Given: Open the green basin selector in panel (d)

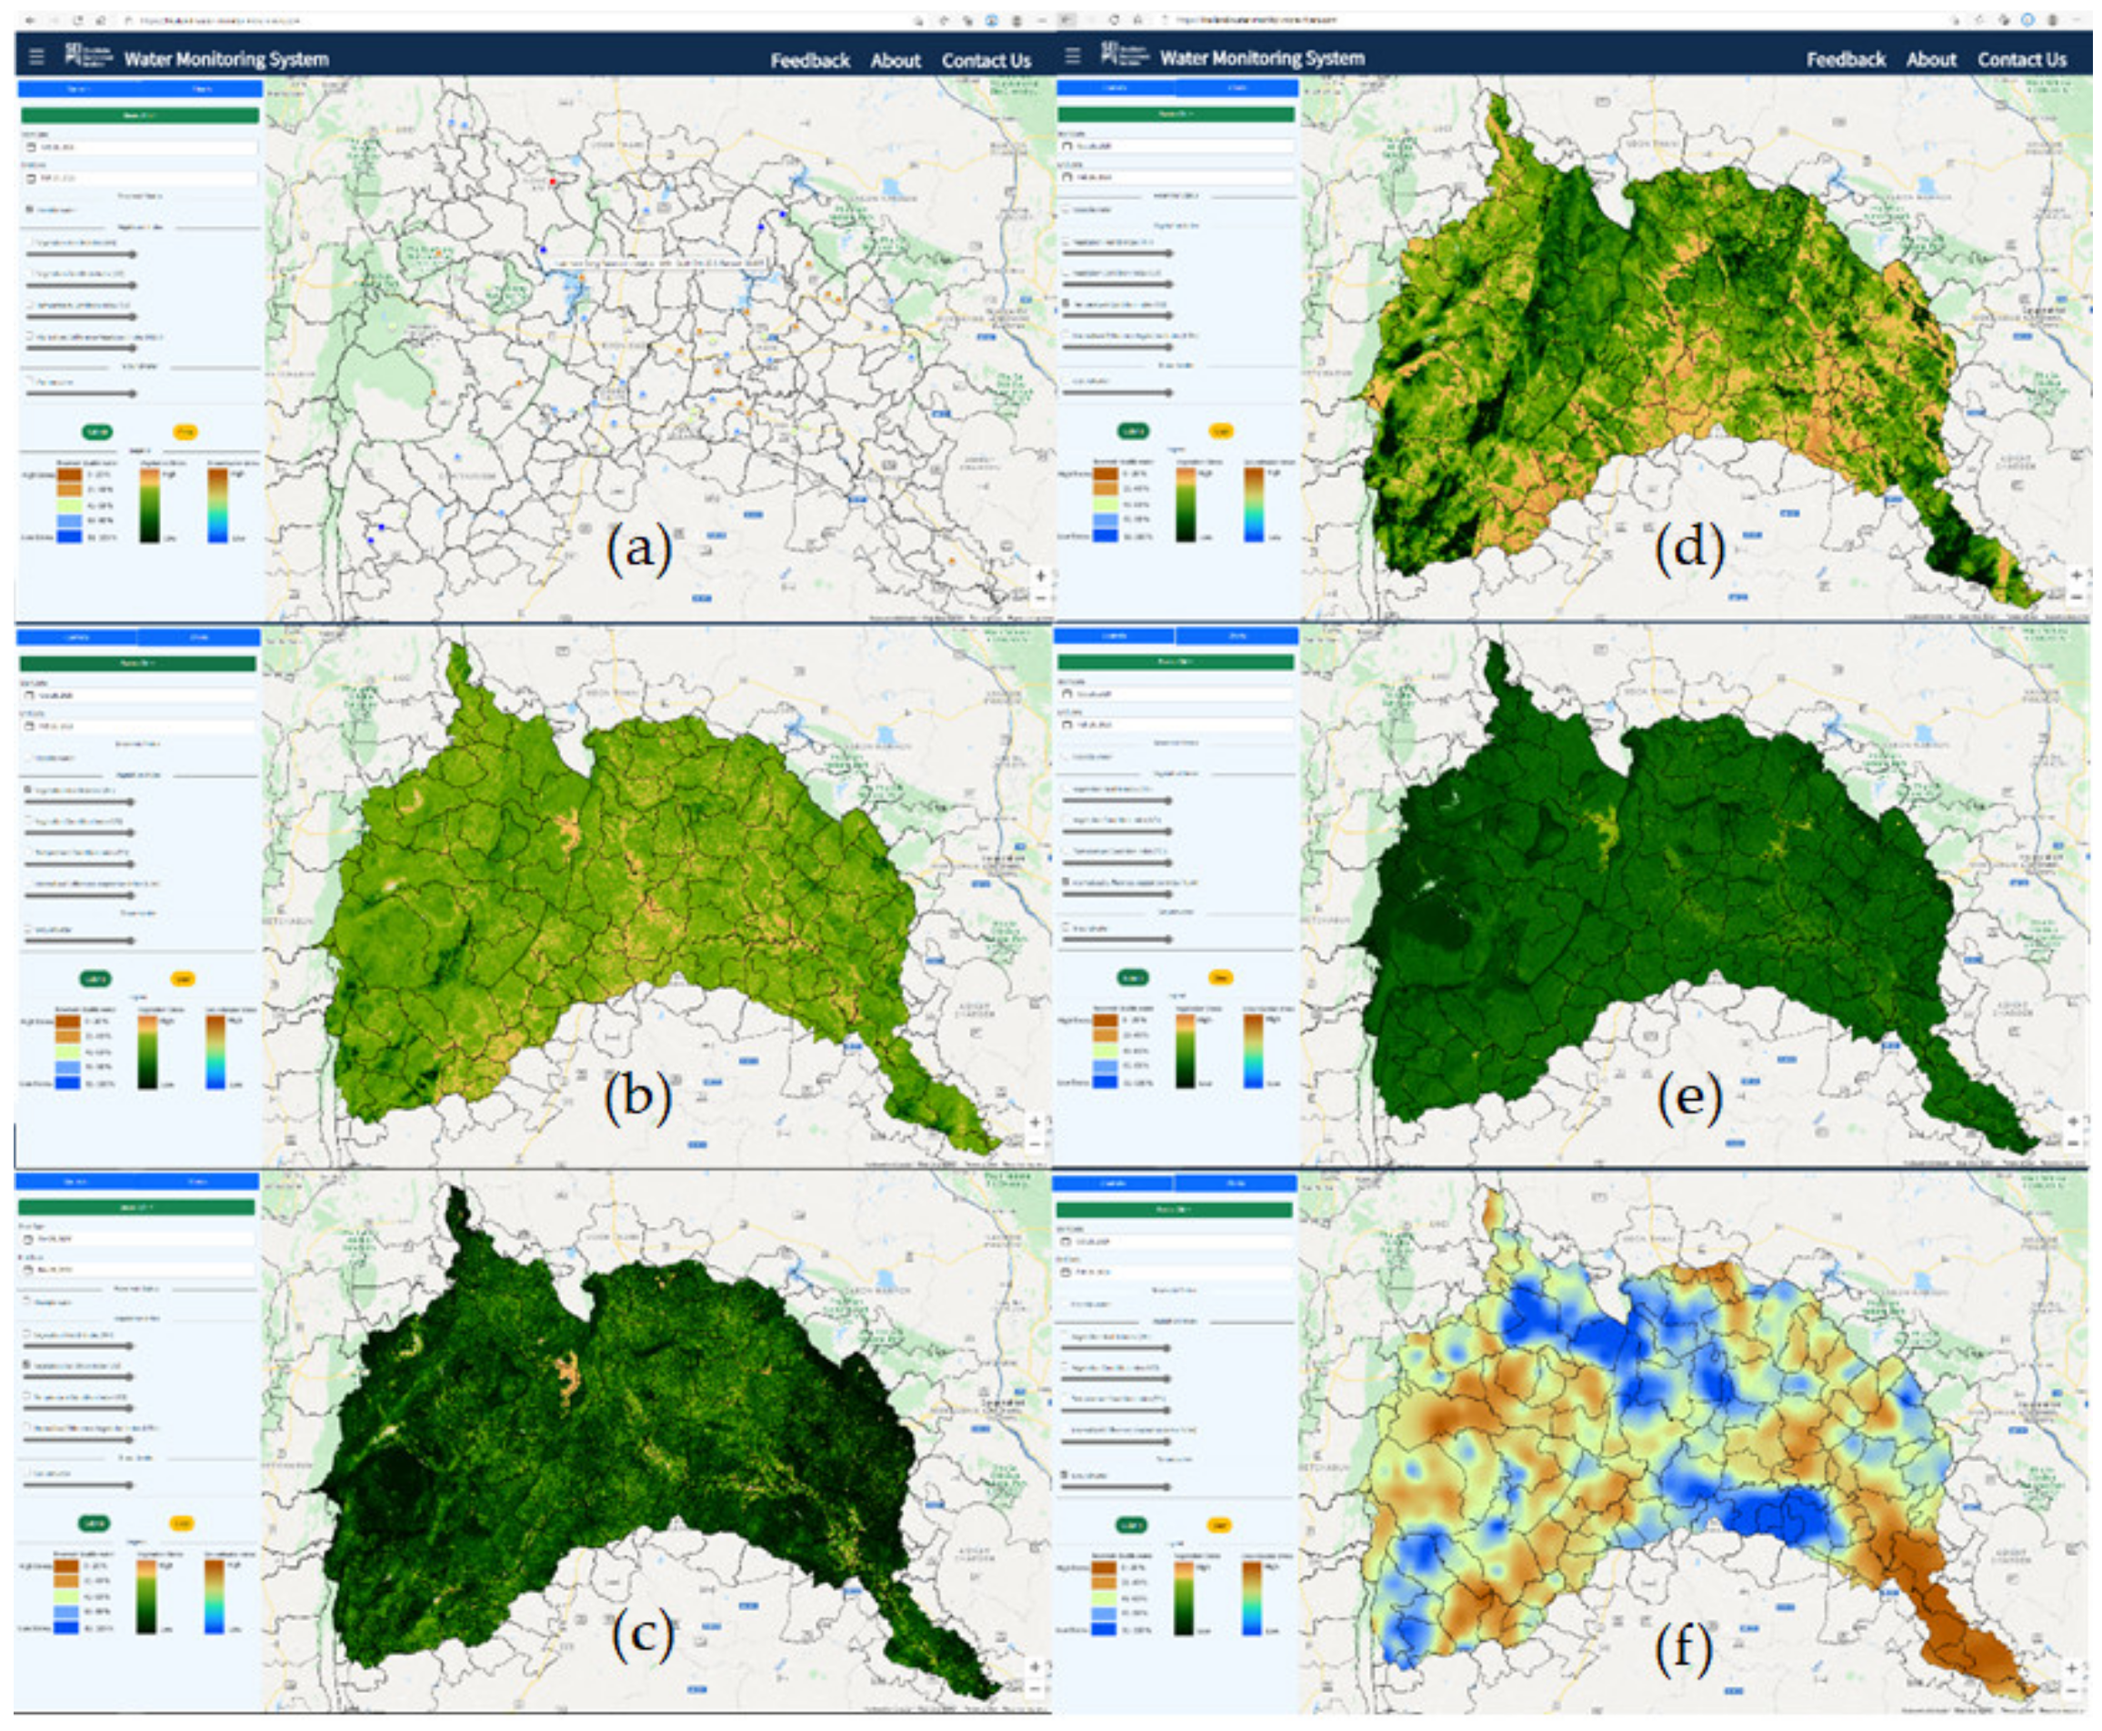Looking at the screenshot, I should point(1176,115).
